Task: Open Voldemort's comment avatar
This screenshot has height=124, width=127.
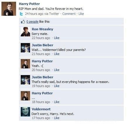Action: [x=25, y=112]
